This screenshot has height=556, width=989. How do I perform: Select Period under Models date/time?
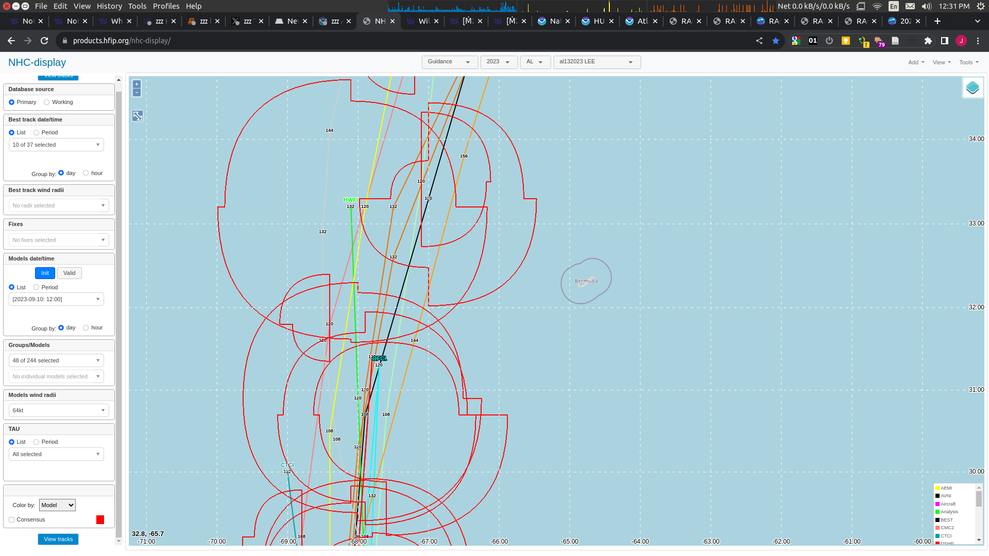pos(36,287)
